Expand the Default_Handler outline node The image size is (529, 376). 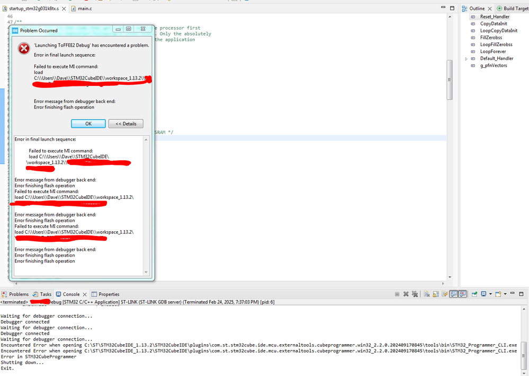click(466, 58)
